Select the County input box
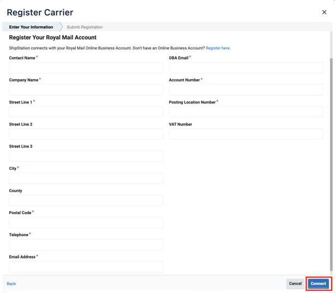Viewport: 335px width, 293px height. point(86,201)
